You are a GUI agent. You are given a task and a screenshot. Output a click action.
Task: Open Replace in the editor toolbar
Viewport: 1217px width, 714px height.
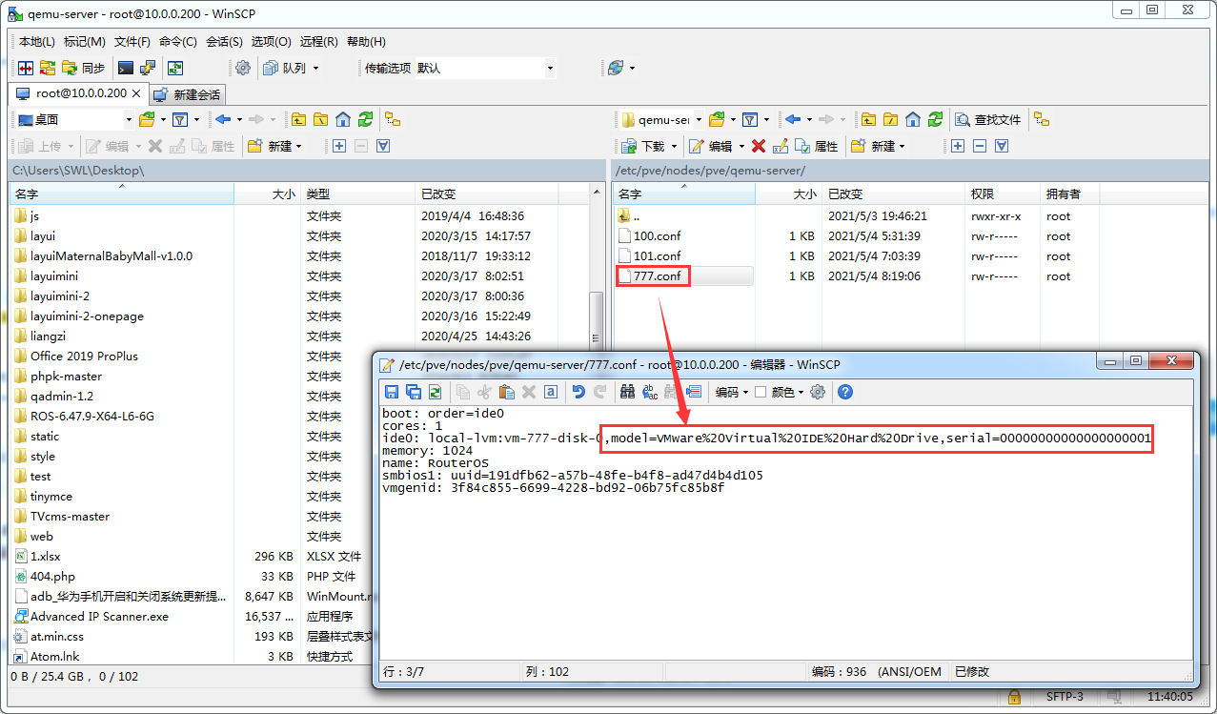[650, 392]
